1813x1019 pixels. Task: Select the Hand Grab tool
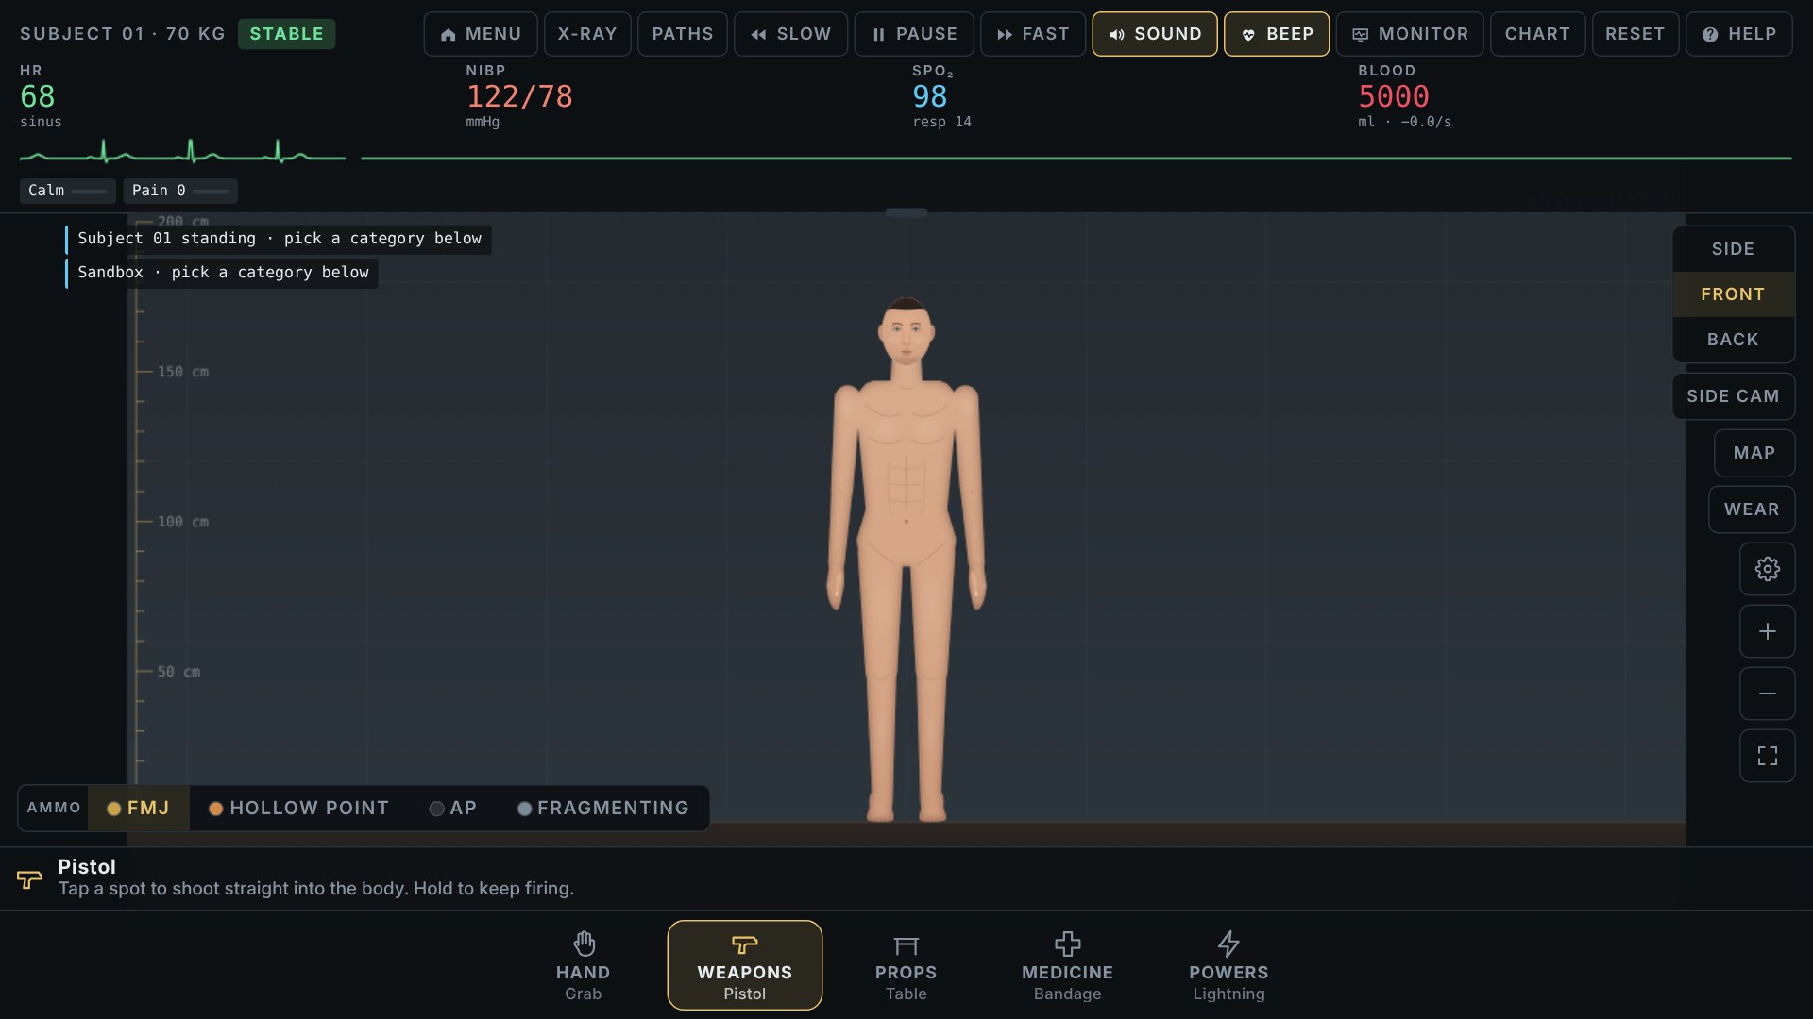coord(583,965)
